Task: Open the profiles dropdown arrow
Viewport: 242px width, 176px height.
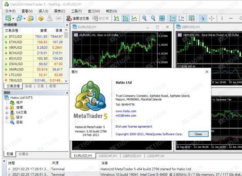Action: [25, 19]
